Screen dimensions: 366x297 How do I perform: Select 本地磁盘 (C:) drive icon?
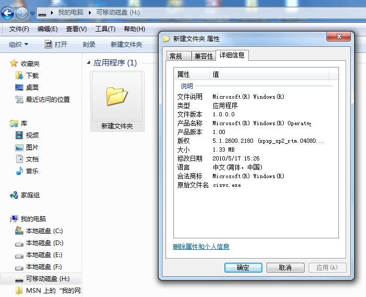[19, 231]
